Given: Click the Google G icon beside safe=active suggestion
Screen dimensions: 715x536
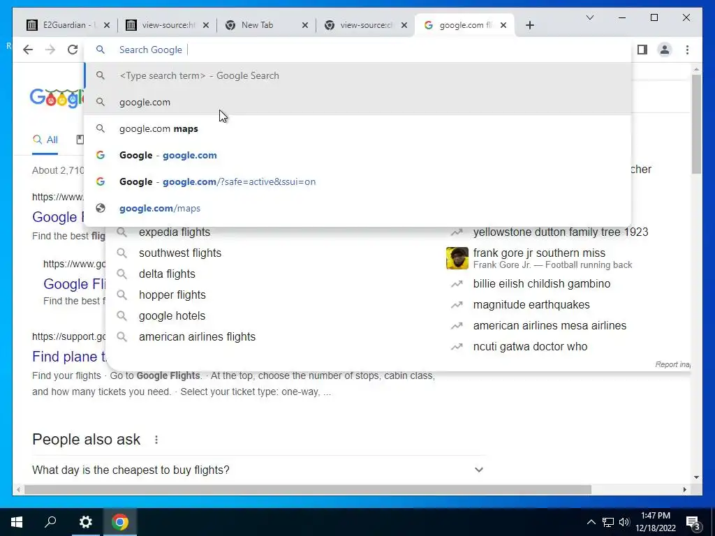Looking at the screenshot, I should click(x=101, y=181).
